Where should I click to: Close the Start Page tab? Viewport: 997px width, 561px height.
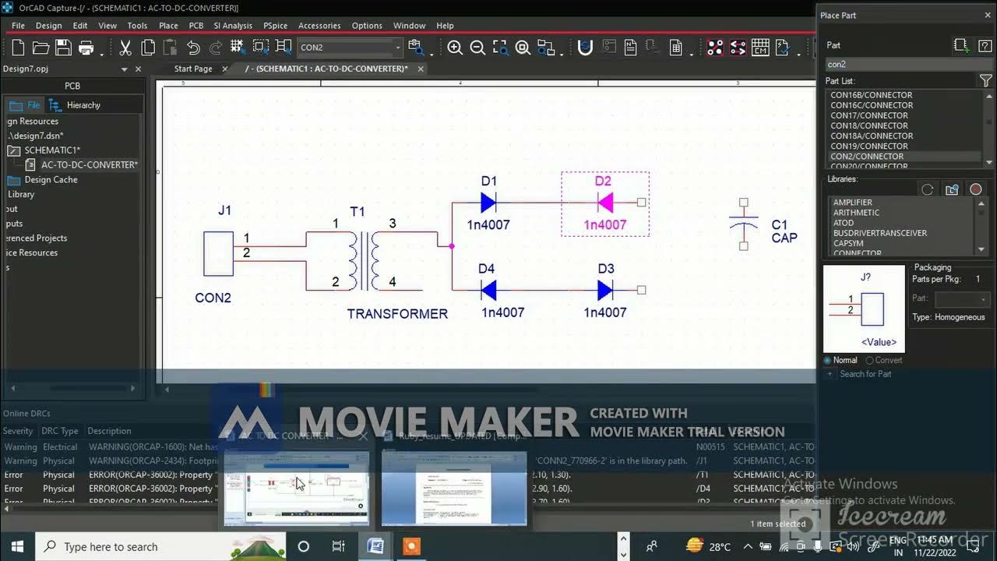[x=225, y=69]
